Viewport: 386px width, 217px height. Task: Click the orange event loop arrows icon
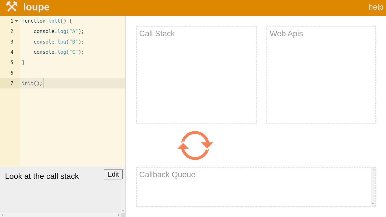pyautogui.click(x=195, y=146)
